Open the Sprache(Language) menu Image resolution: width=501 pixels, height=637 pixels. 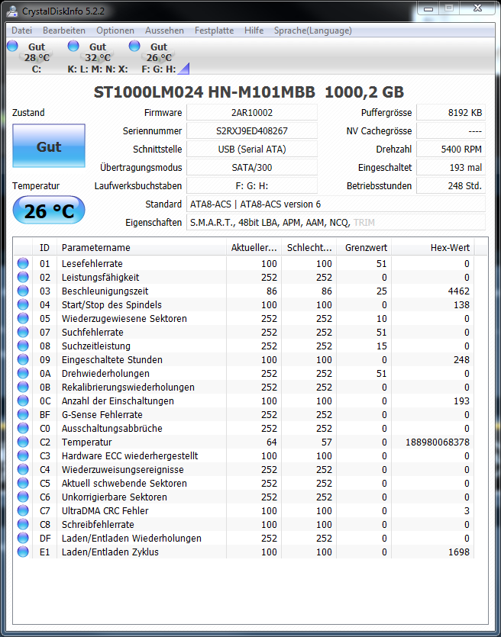pyautogui.click(x=312, y=31)
